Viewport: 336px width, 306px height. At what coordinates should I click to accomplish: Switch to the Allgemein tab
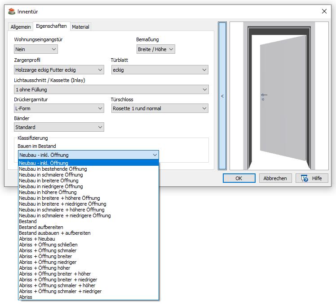[21, 27]
